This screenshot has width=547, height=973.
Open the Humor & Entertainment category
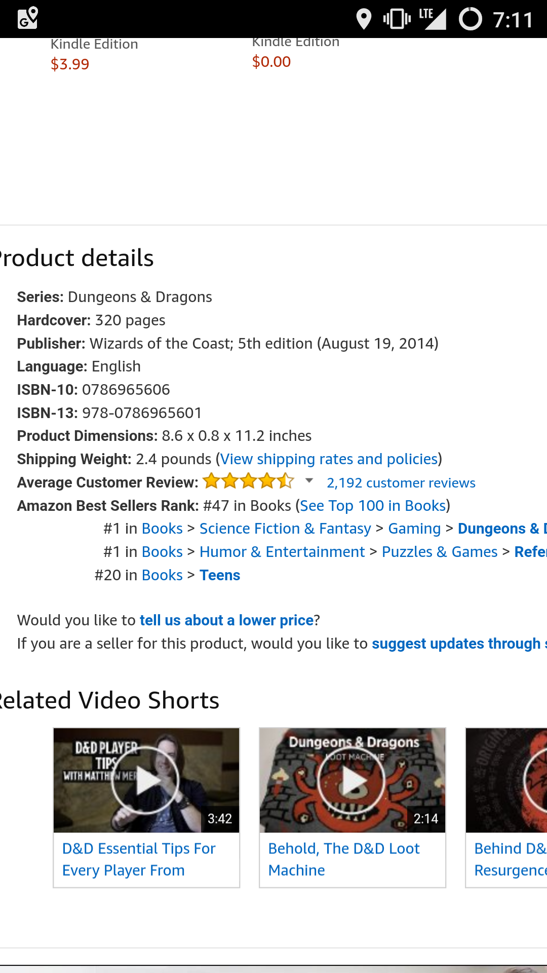(x=282, y=551)
